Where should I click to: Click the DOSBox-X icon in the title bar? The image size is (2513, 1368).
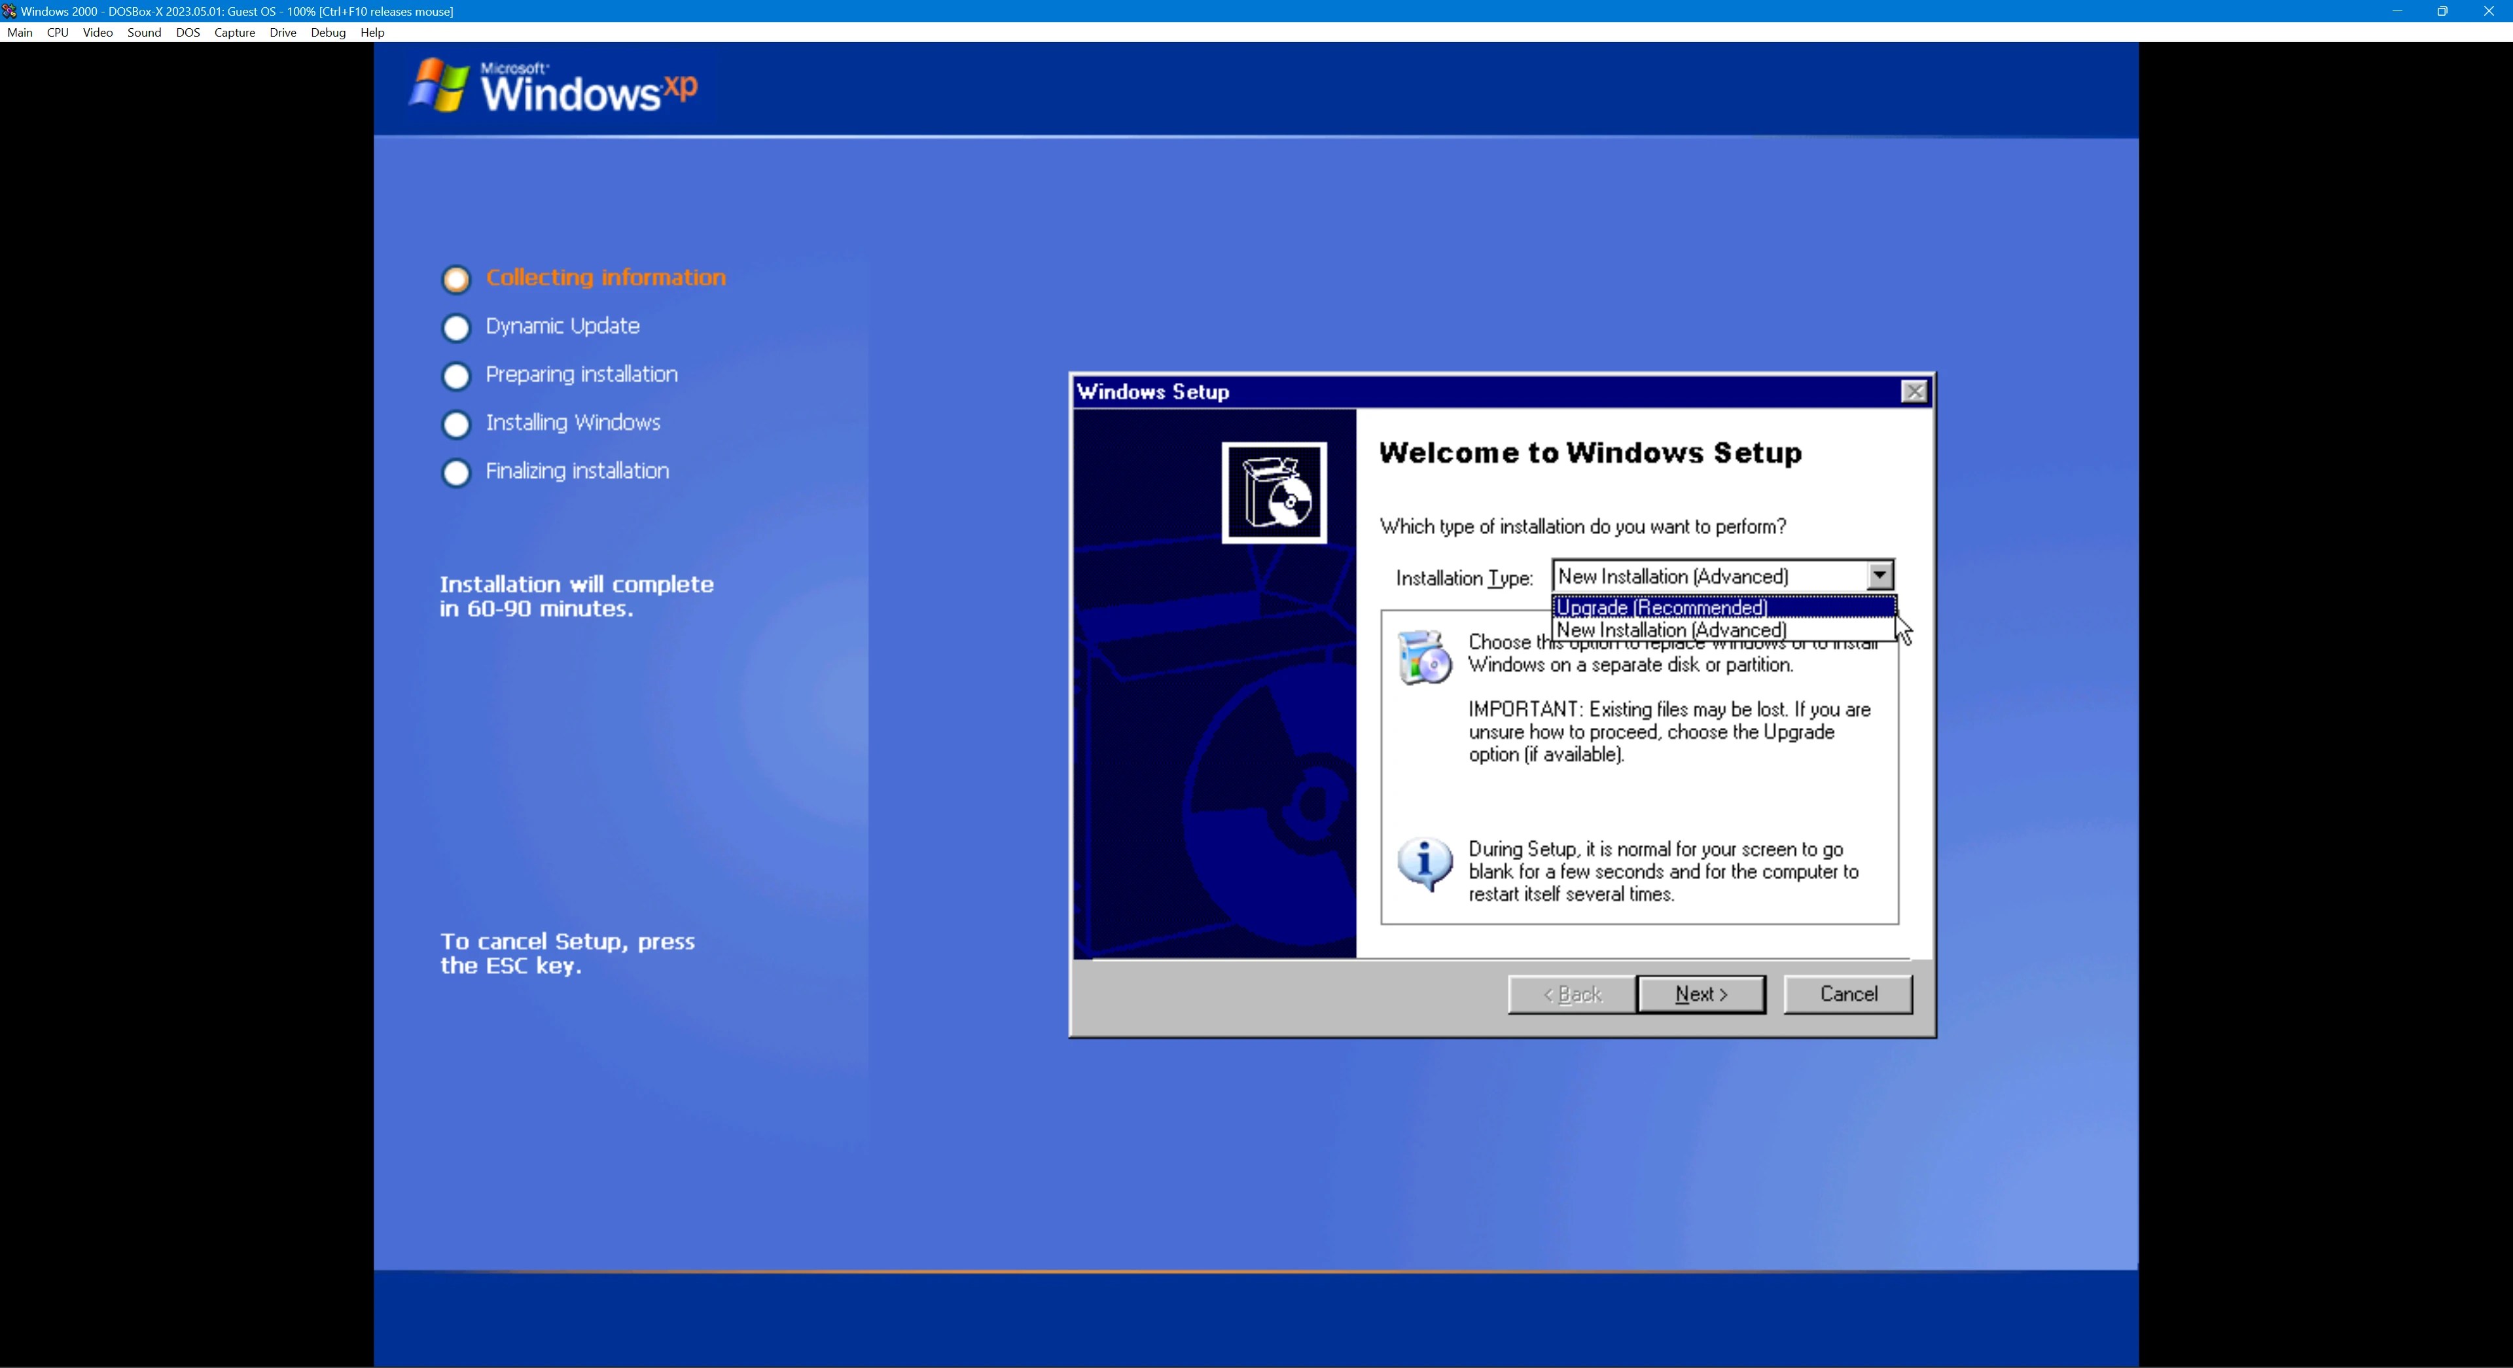point(10,10)
